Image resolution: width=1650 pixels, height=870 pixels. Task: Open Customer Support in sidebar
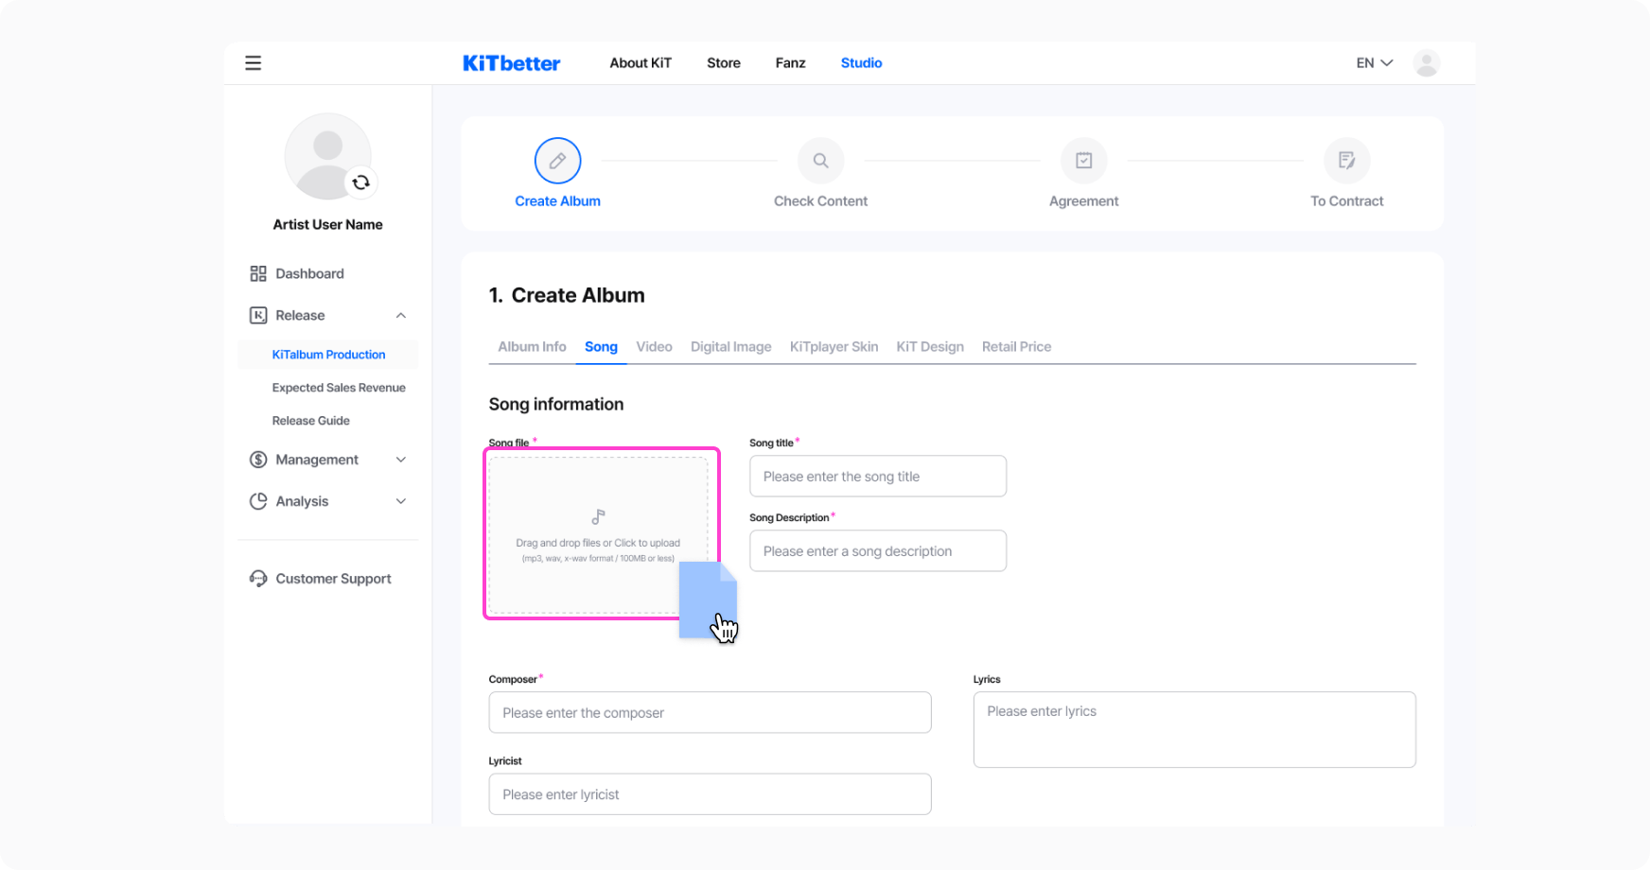(x=333, y=579)
